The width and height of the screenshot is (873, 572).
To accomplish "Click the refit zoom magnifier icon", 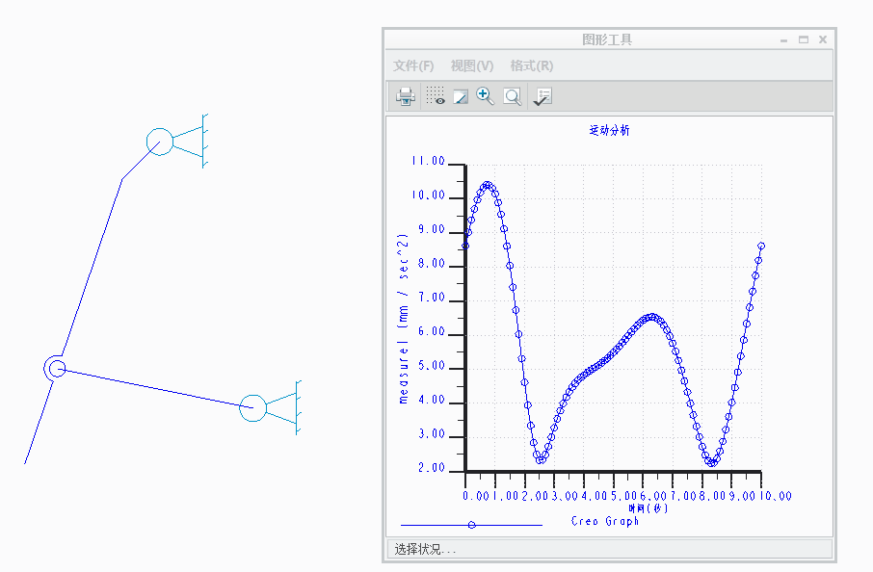I will [512, 96].
